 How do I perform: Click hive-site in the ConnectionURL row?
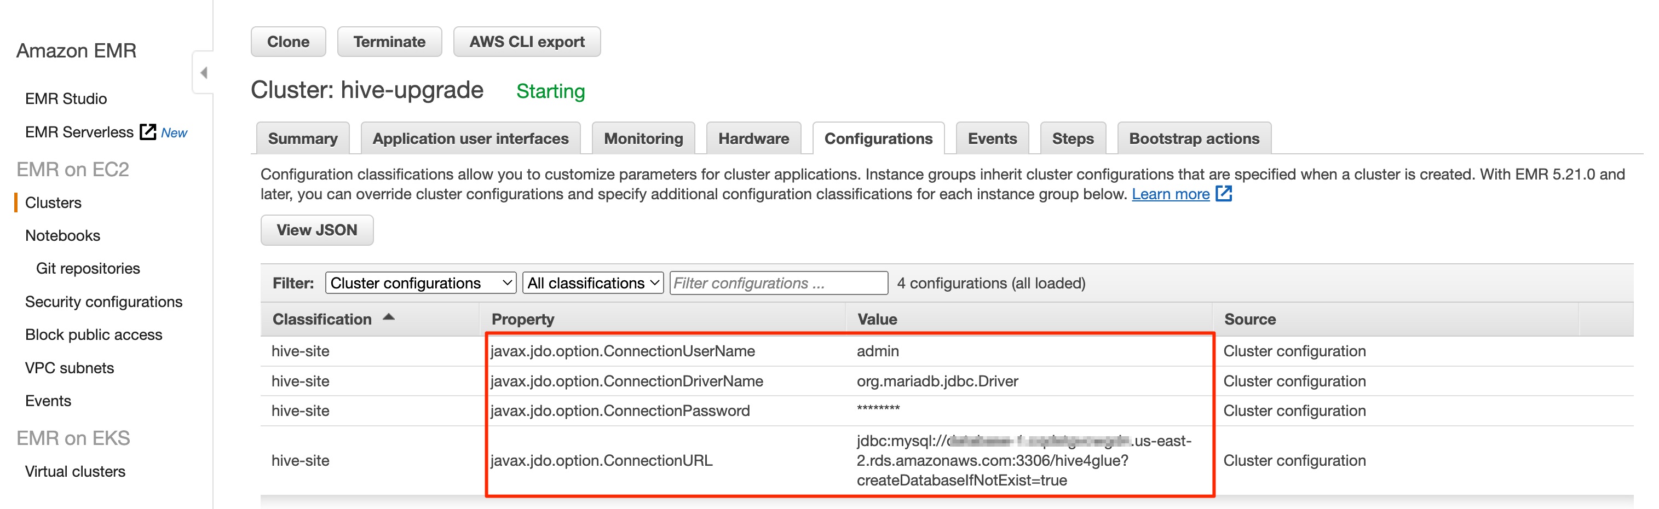click(300, 461)
